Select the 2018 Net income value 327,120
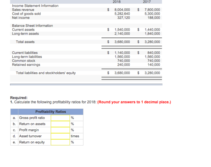This screenshot has width=211, height=167. click(124, 18)
